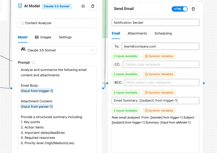Edit the Notification Sender name field
The height and width of the screenshot is (153, 217).
click(155, 23)
